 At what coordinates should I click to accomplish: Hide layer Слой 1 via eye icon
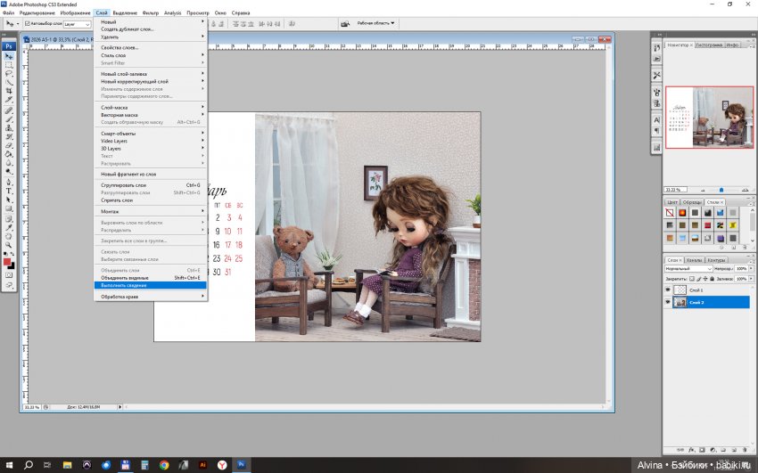point(668,290)
